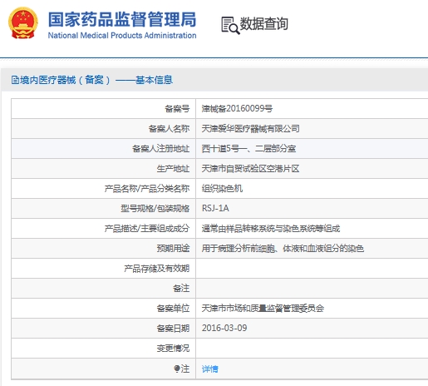Click the document icon beside 境内医疗器械

pos(15,80)
